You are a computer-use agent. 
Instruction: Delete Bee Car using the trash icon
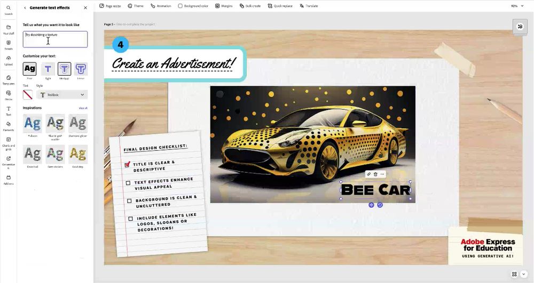click(x=375, y=174)
